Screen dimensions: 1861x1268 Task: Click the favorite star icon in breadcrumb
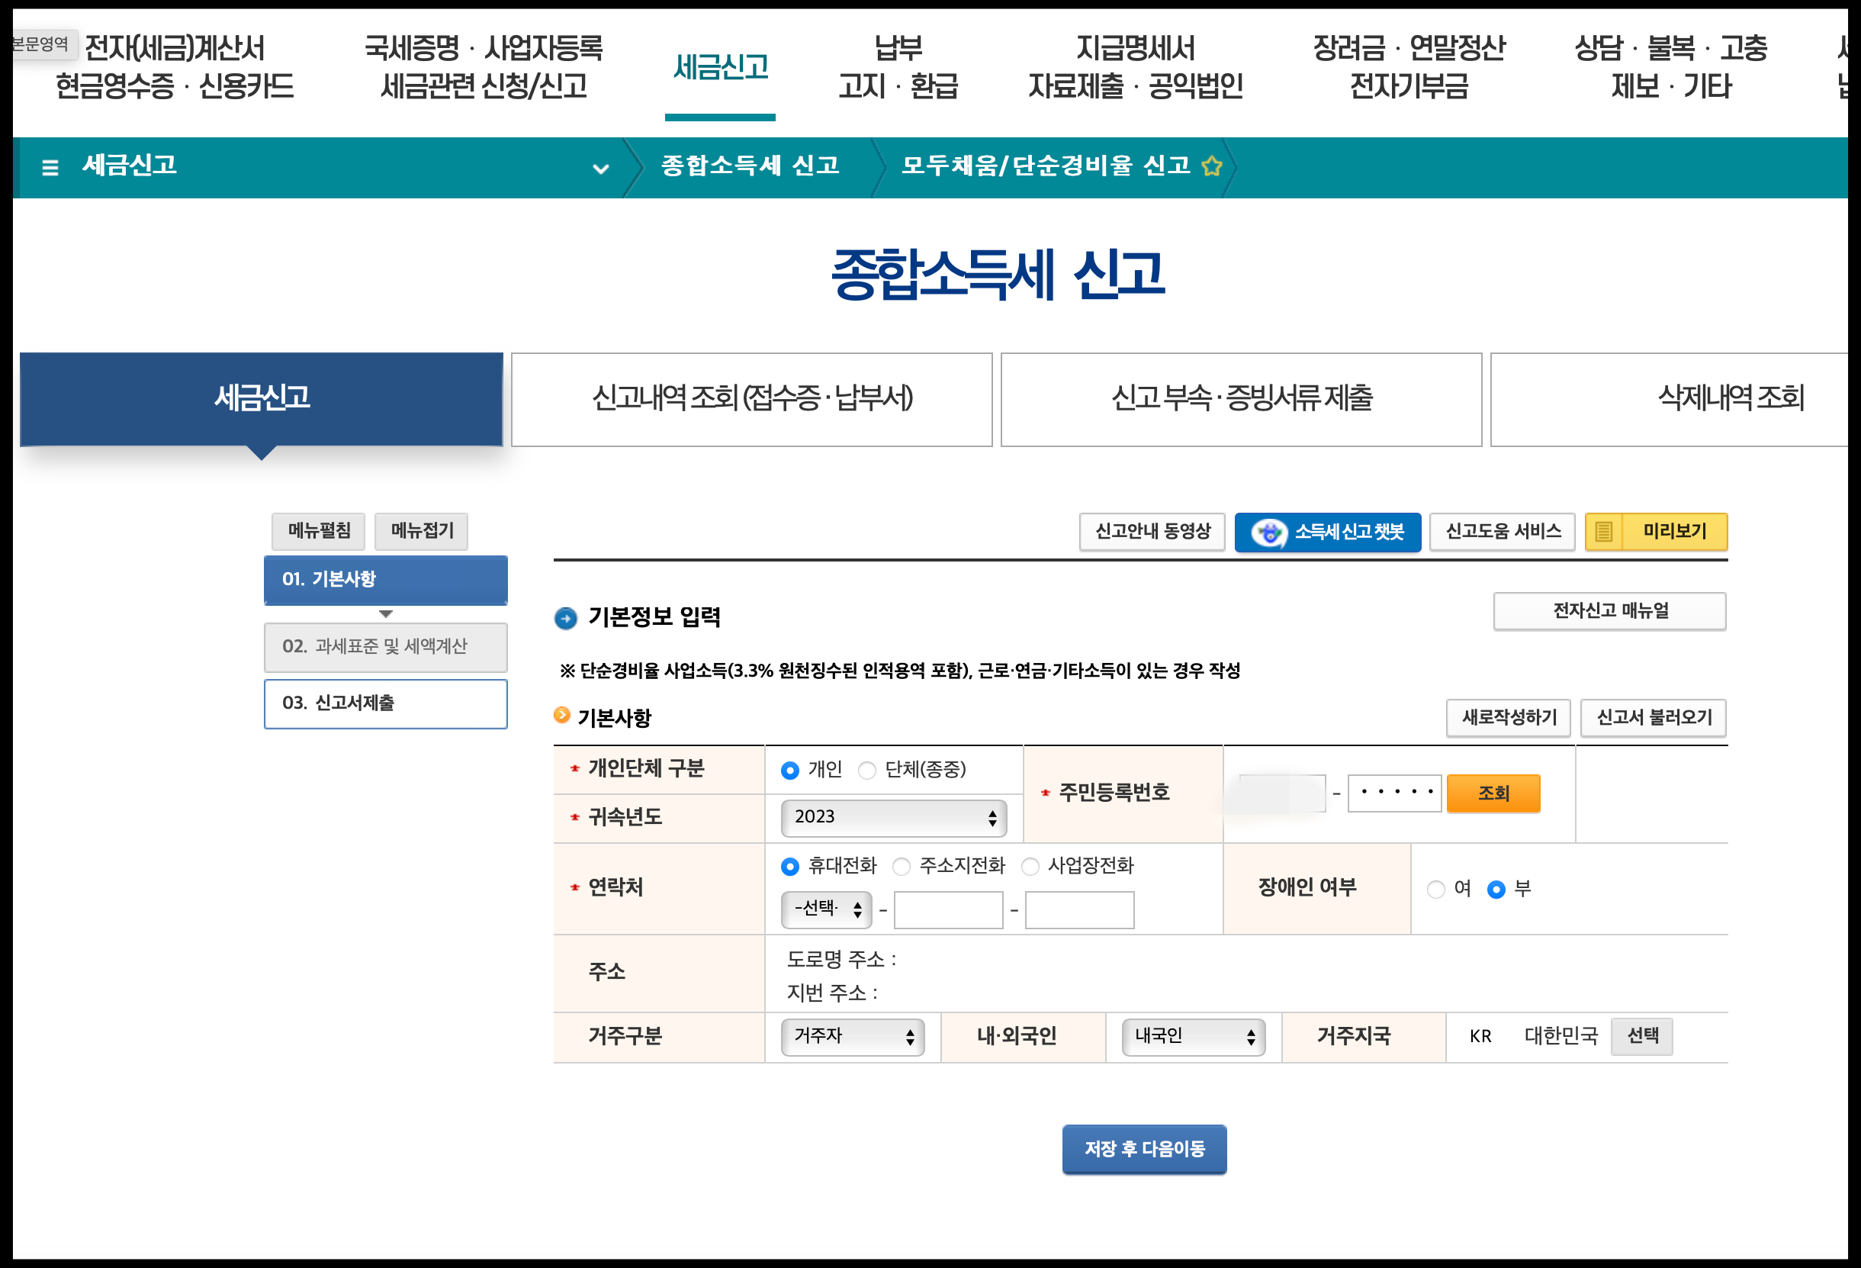pos(1212,166)
